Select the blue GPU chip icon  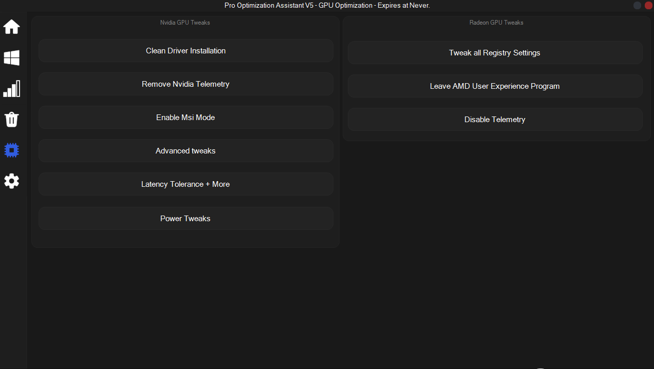12,150
